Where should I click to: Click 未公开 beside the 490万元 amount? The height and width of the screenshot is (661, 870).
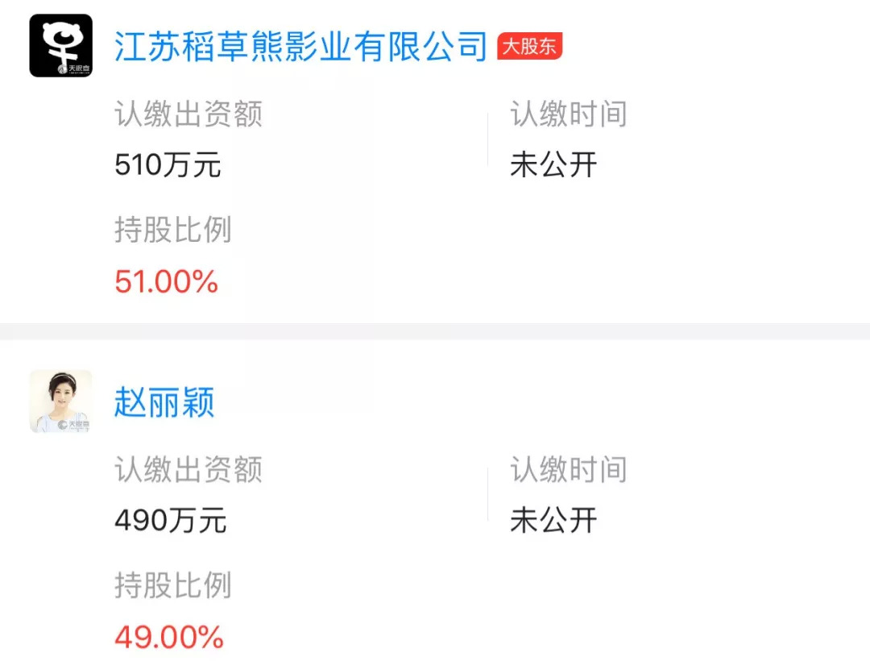pos(553,521)
